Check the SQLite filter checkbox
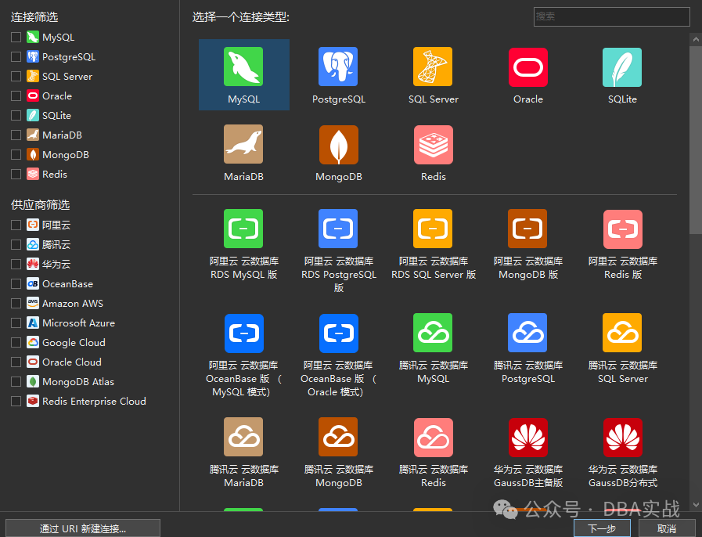 (x=16, y=116)
